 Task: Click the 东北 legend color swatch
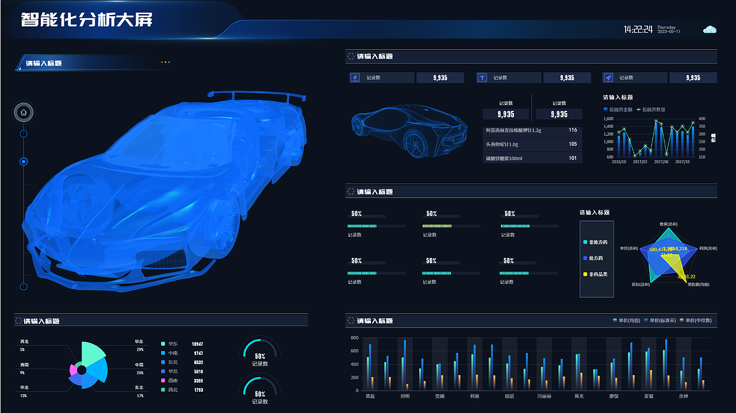[163, 362]
